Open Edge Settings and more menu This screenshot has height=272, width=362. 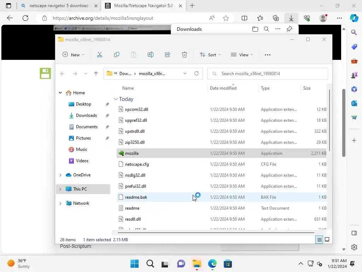click(339, 18)
